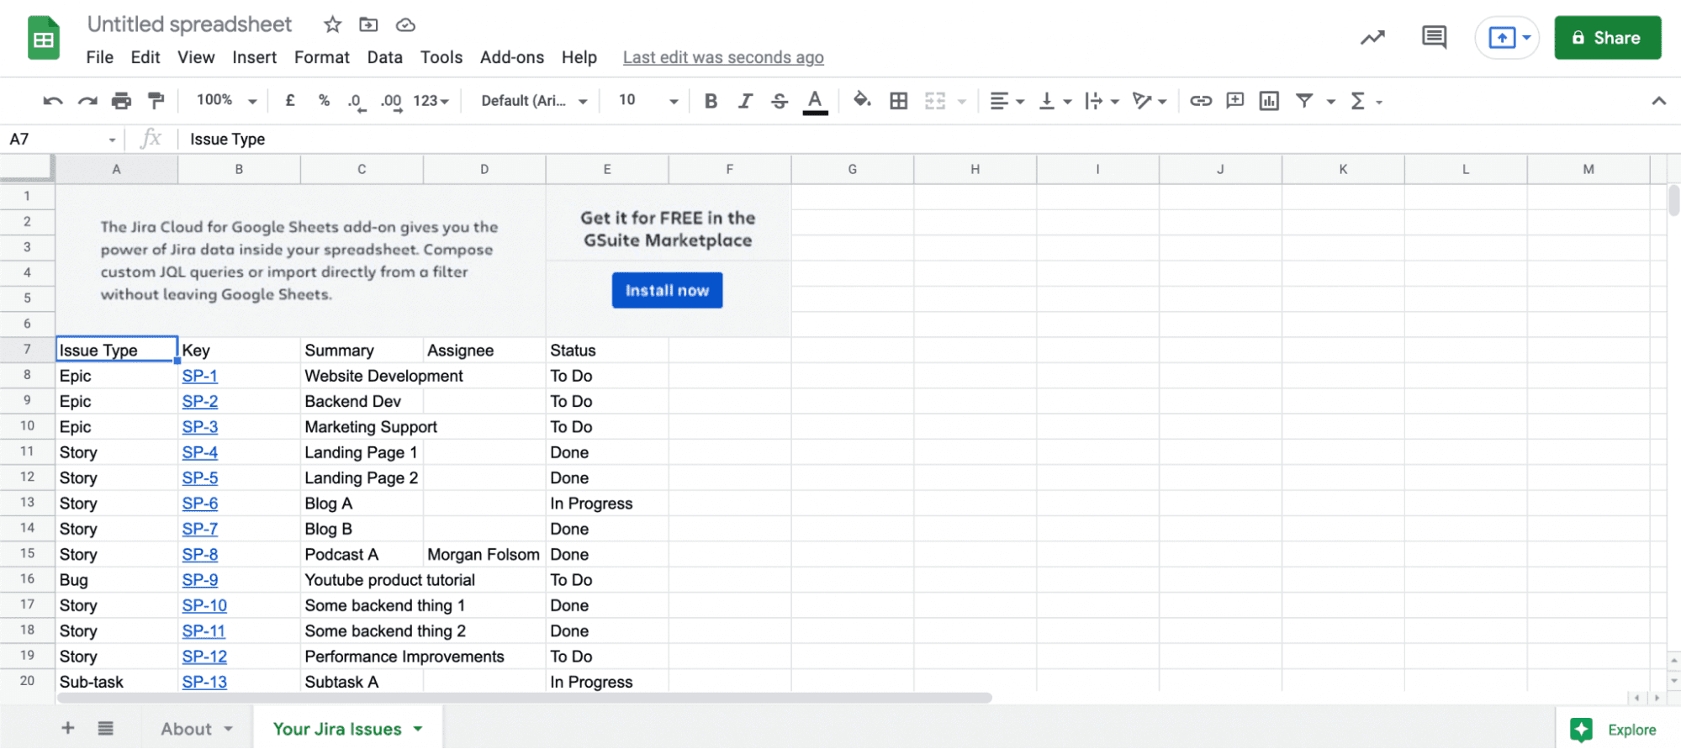This screenshot has height=749, width=1681.
Task: Open the Edit menu
Action: pyautogui.click(x=145, y=57)
